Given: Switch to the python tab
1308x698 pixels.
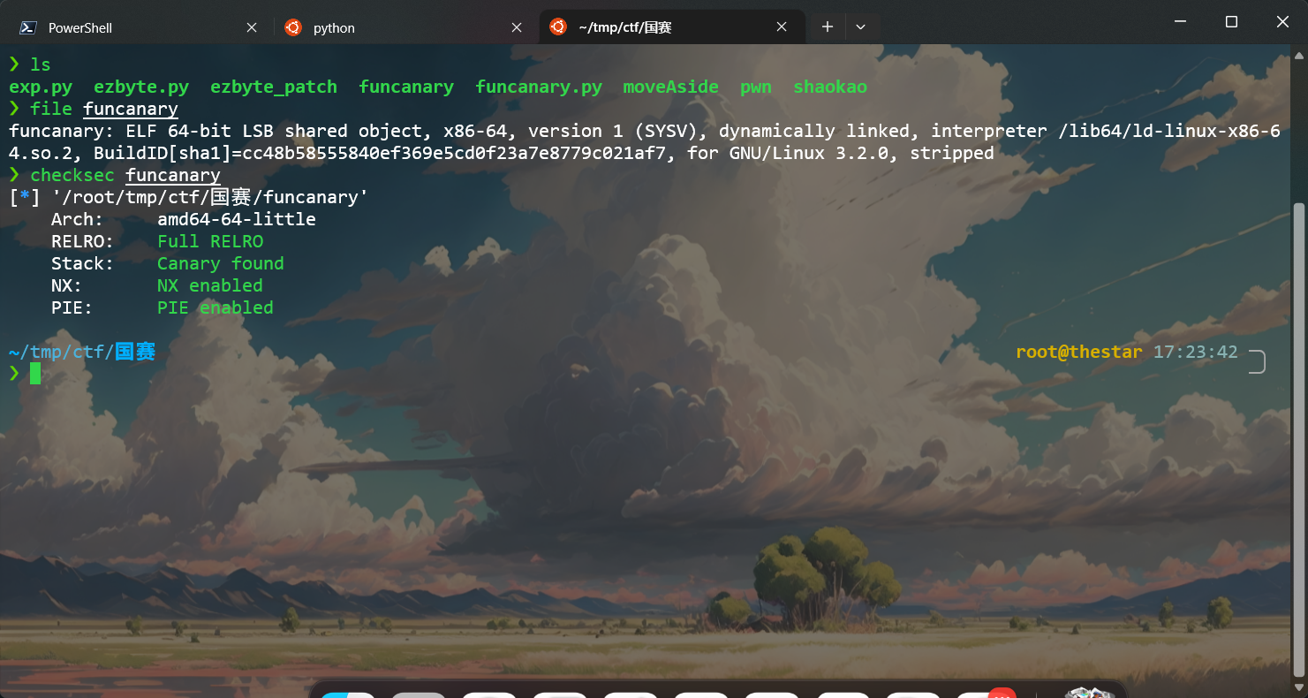Looking at the screenshot, I should click(334, 27).
